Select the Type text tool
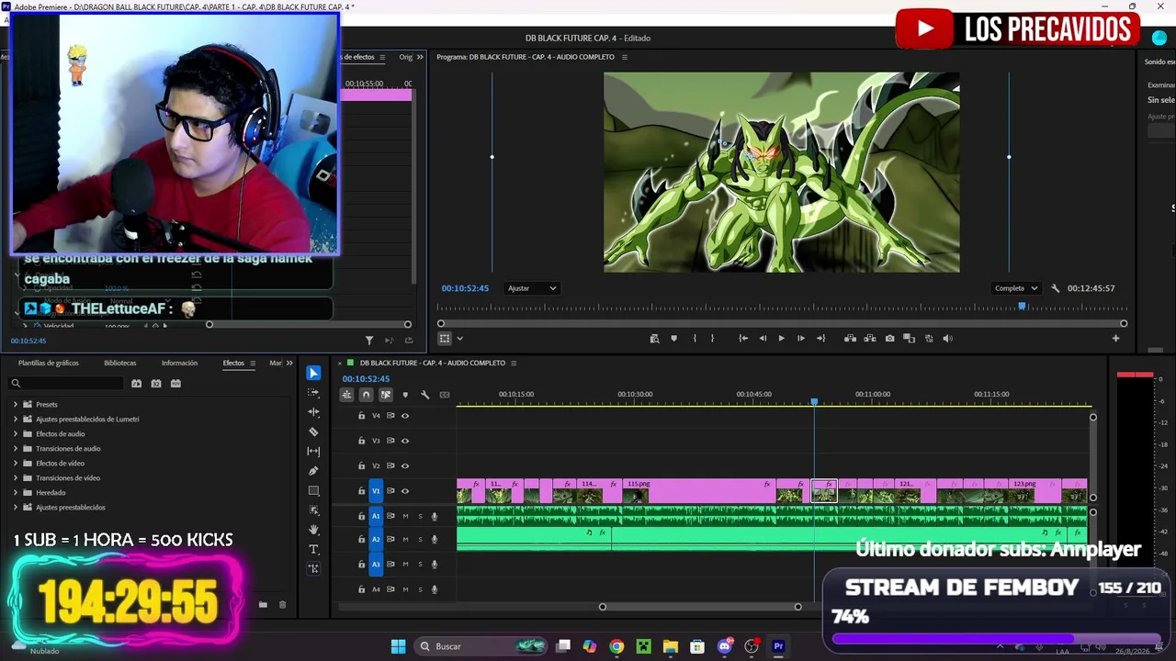The height and width of the screenshot is (661, 1176). coord(313,549)
